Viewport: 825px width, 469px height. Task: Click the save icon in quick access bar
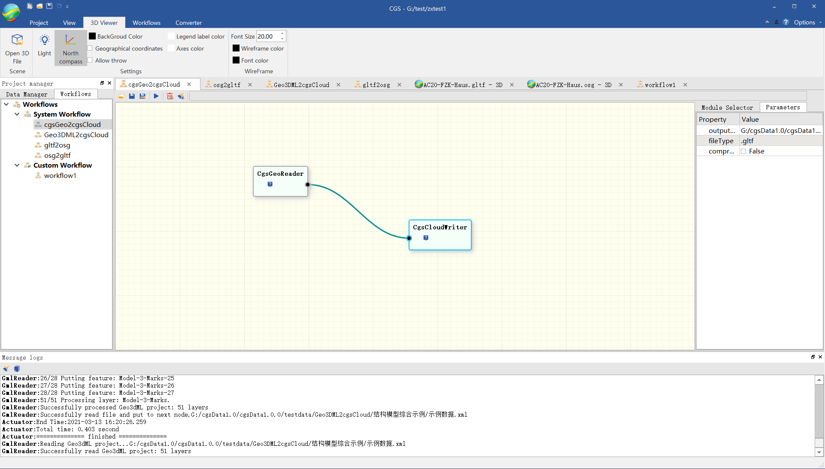pos(49,6)
